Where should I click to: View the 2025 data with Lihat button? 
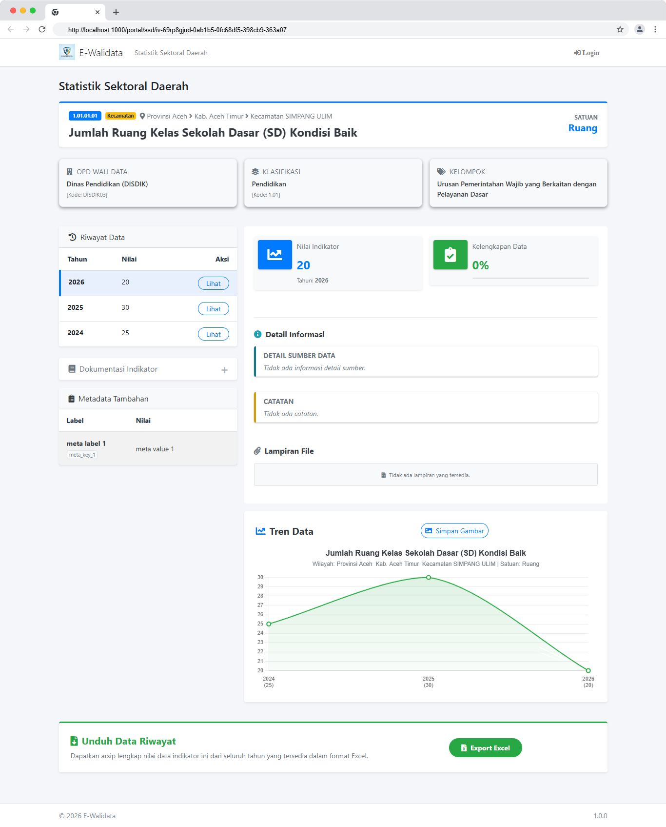coord(213,309)
